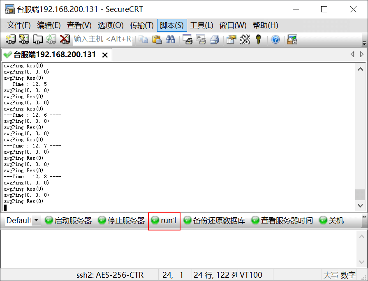Click the run1 button
This screenshot has width=368, height=281.
164,221
